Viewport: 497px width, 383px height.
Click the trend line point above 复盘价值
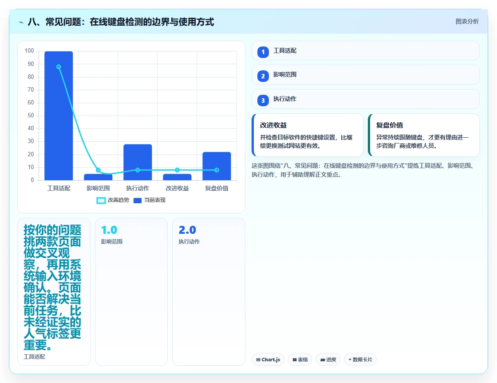pyautogui.click(x=217, y=170)
